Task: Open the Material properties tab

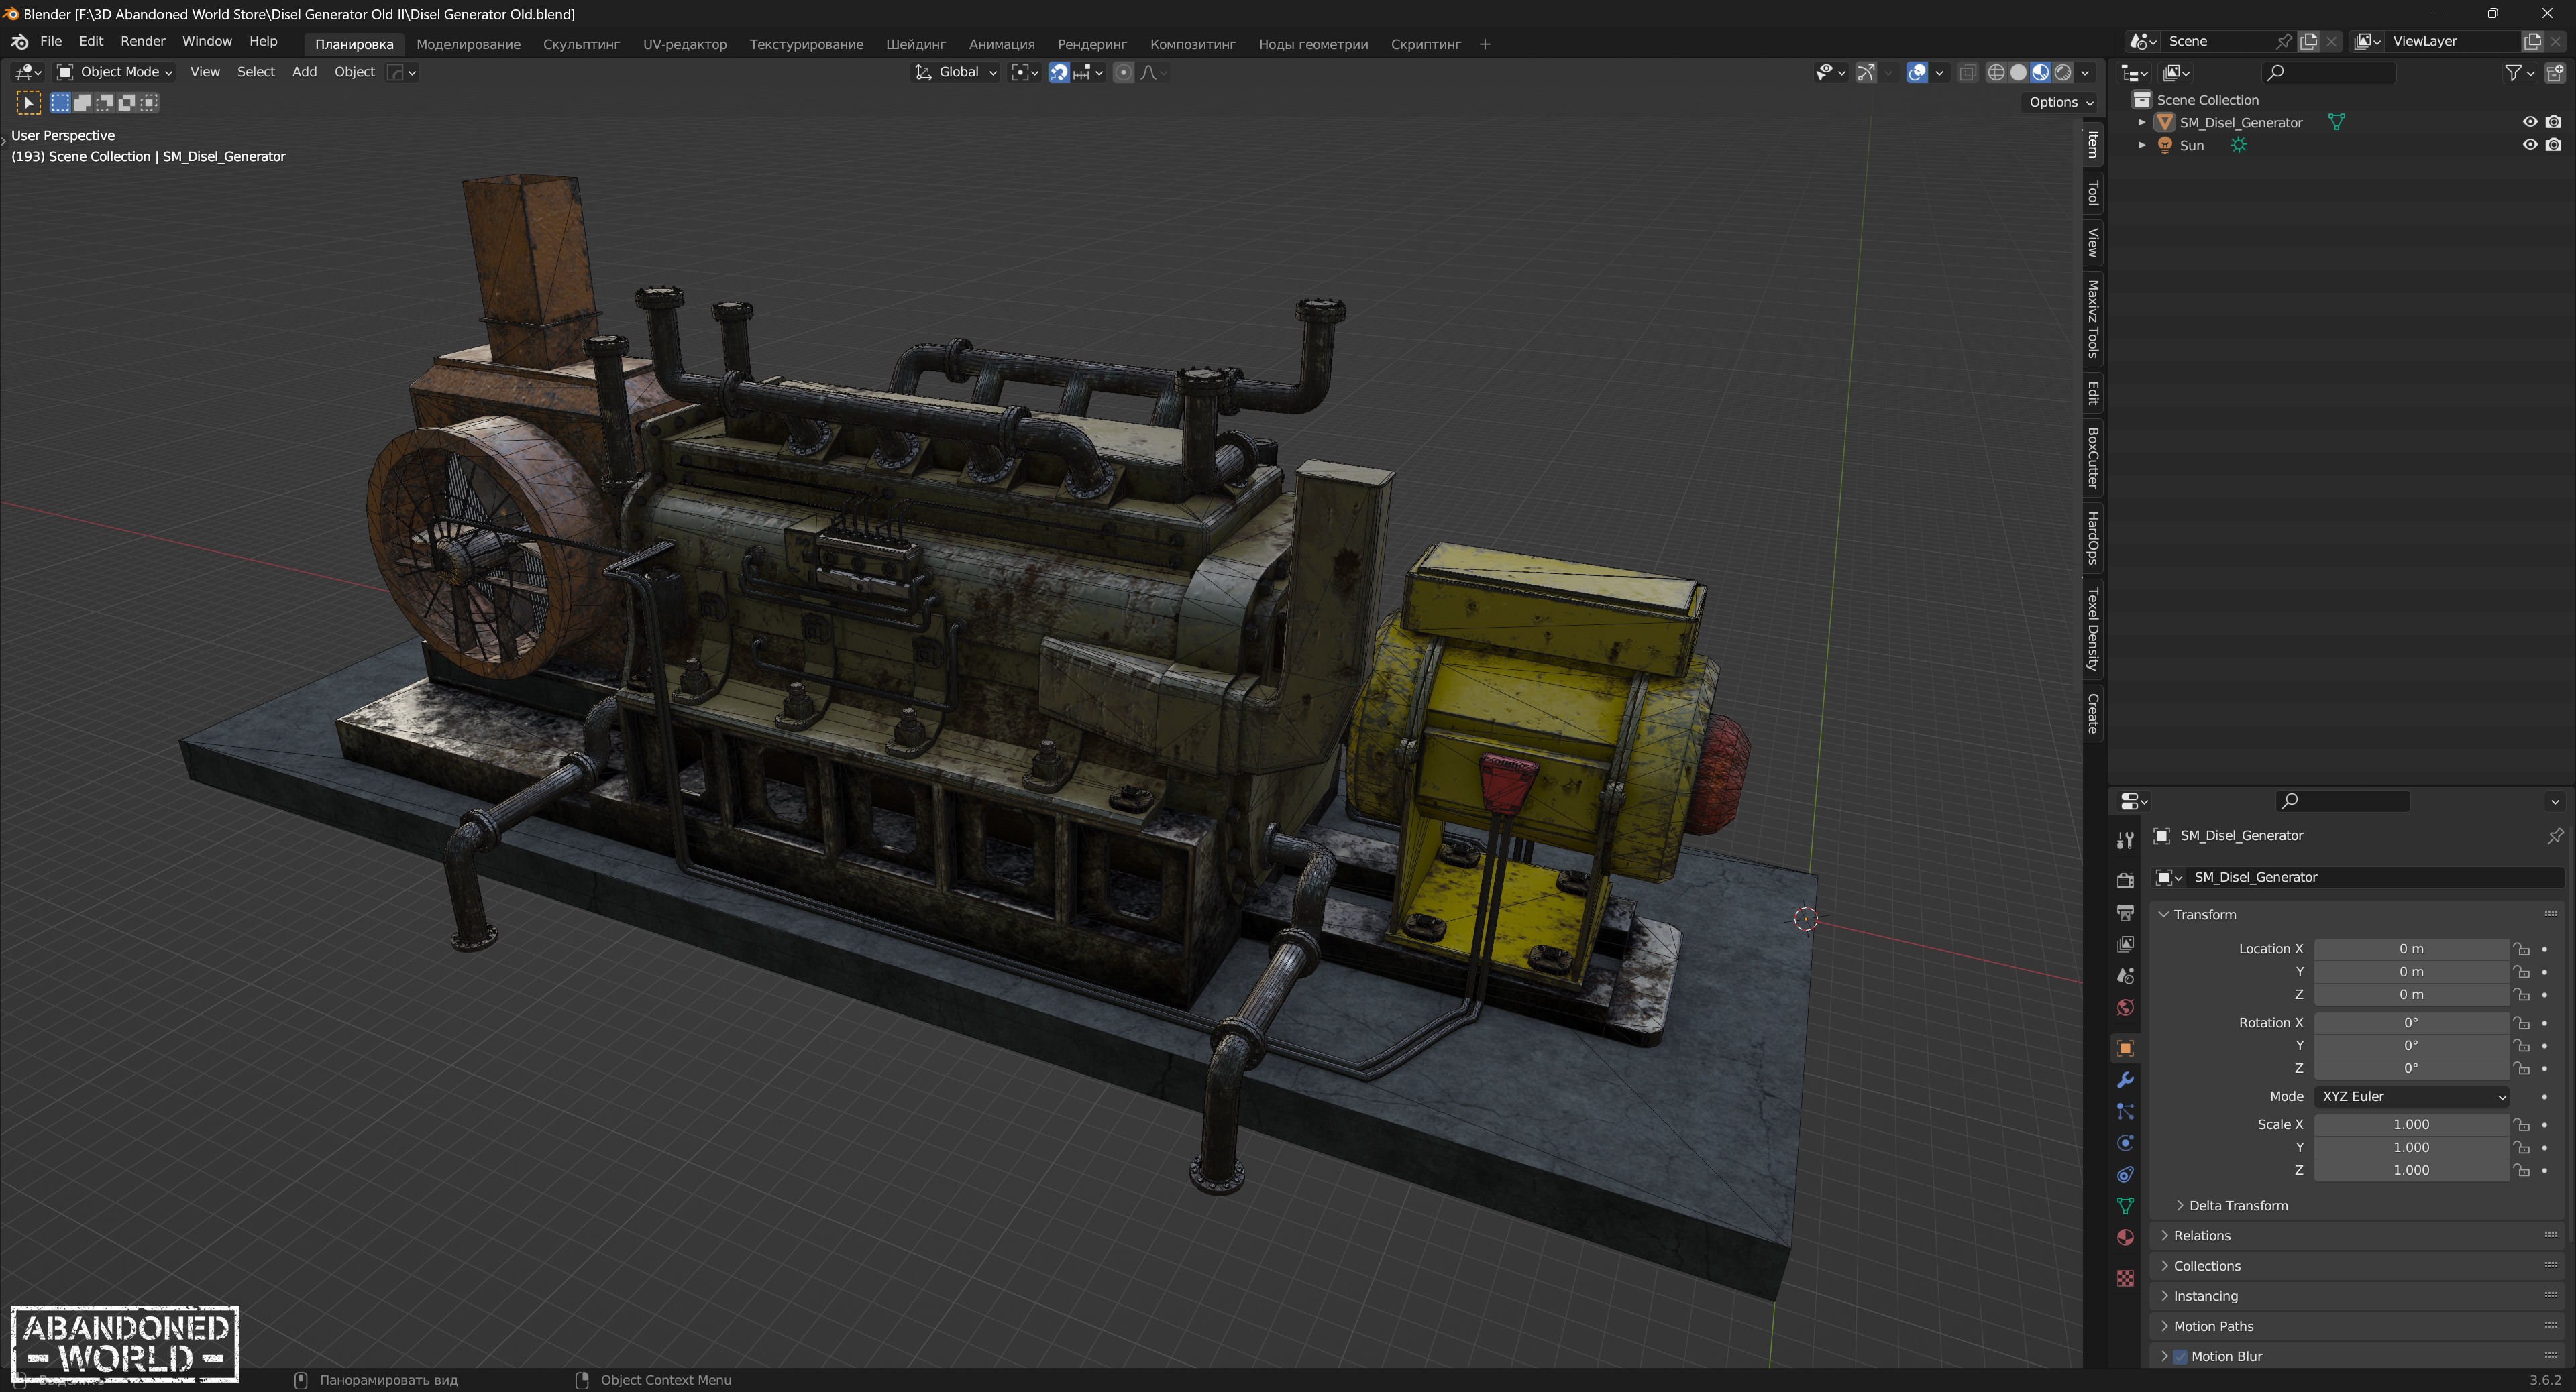Action: 2125,1238
